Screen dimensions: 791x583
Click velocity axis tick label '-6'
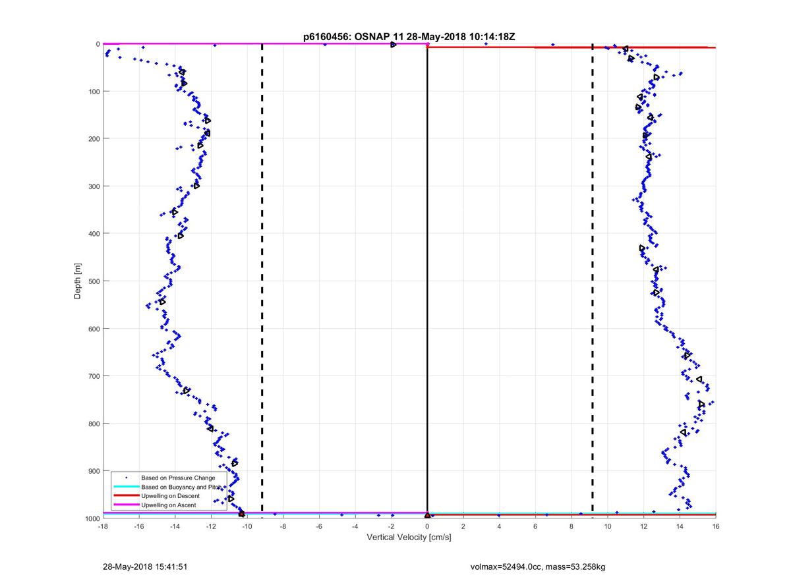click(319, 527)
